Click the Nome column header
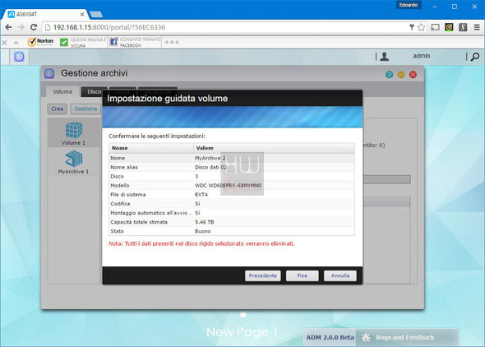 click(151, 148)
